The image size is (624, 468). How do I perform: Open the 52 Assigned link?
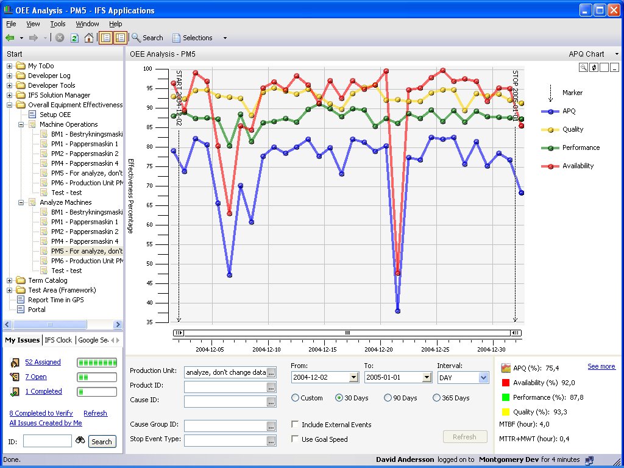pyautogui.click(x=43, y=362)
